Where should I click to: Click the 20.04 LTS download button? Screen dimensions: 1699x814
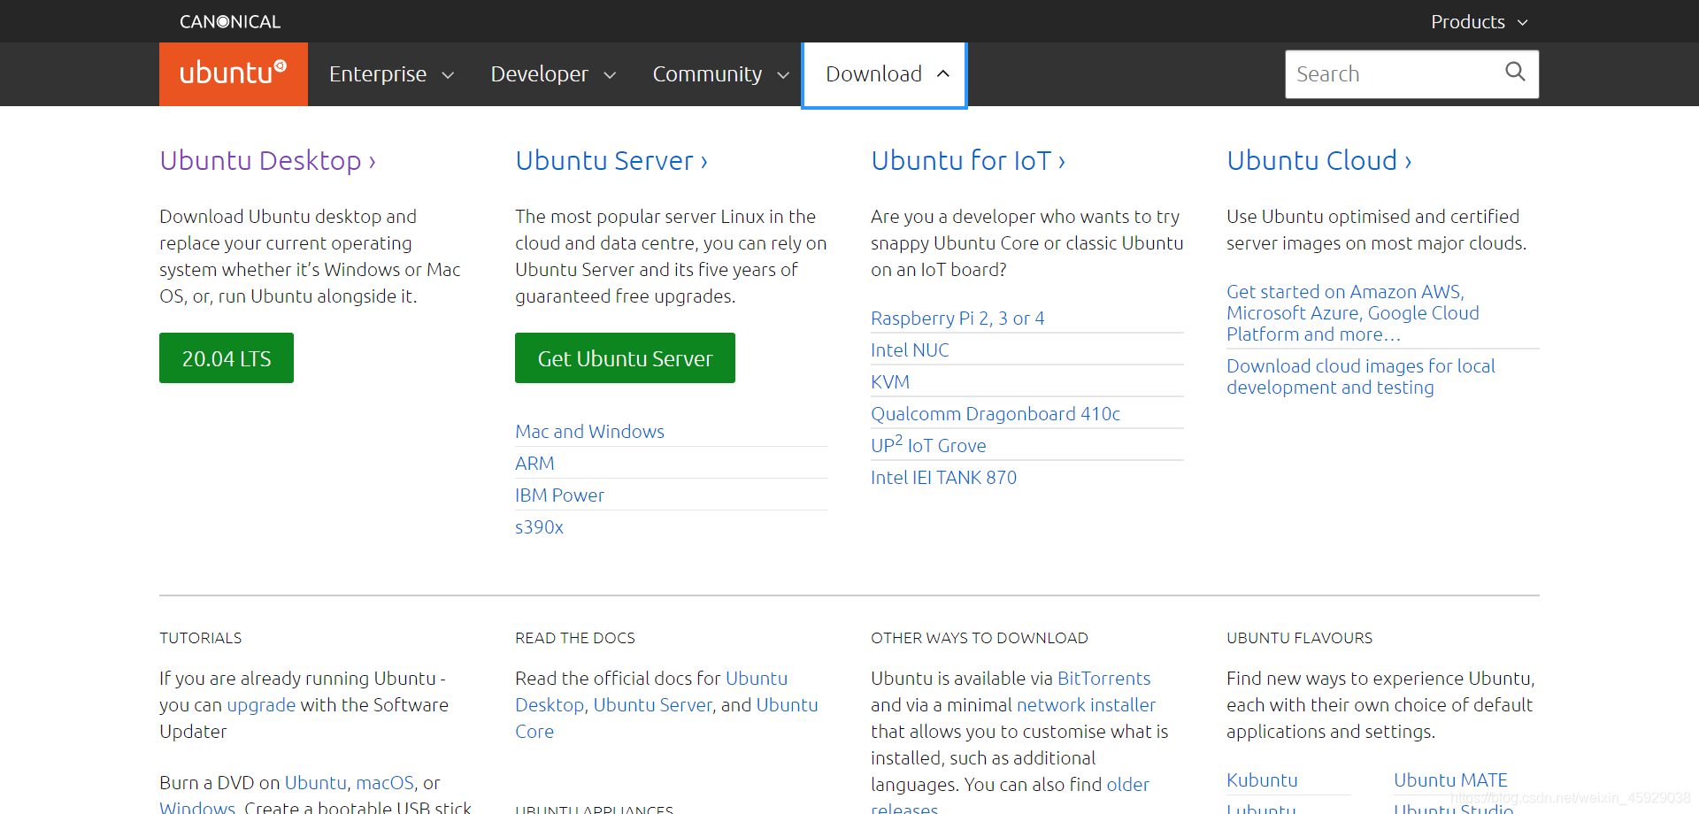pyautogui.click(x=227, y=358)
